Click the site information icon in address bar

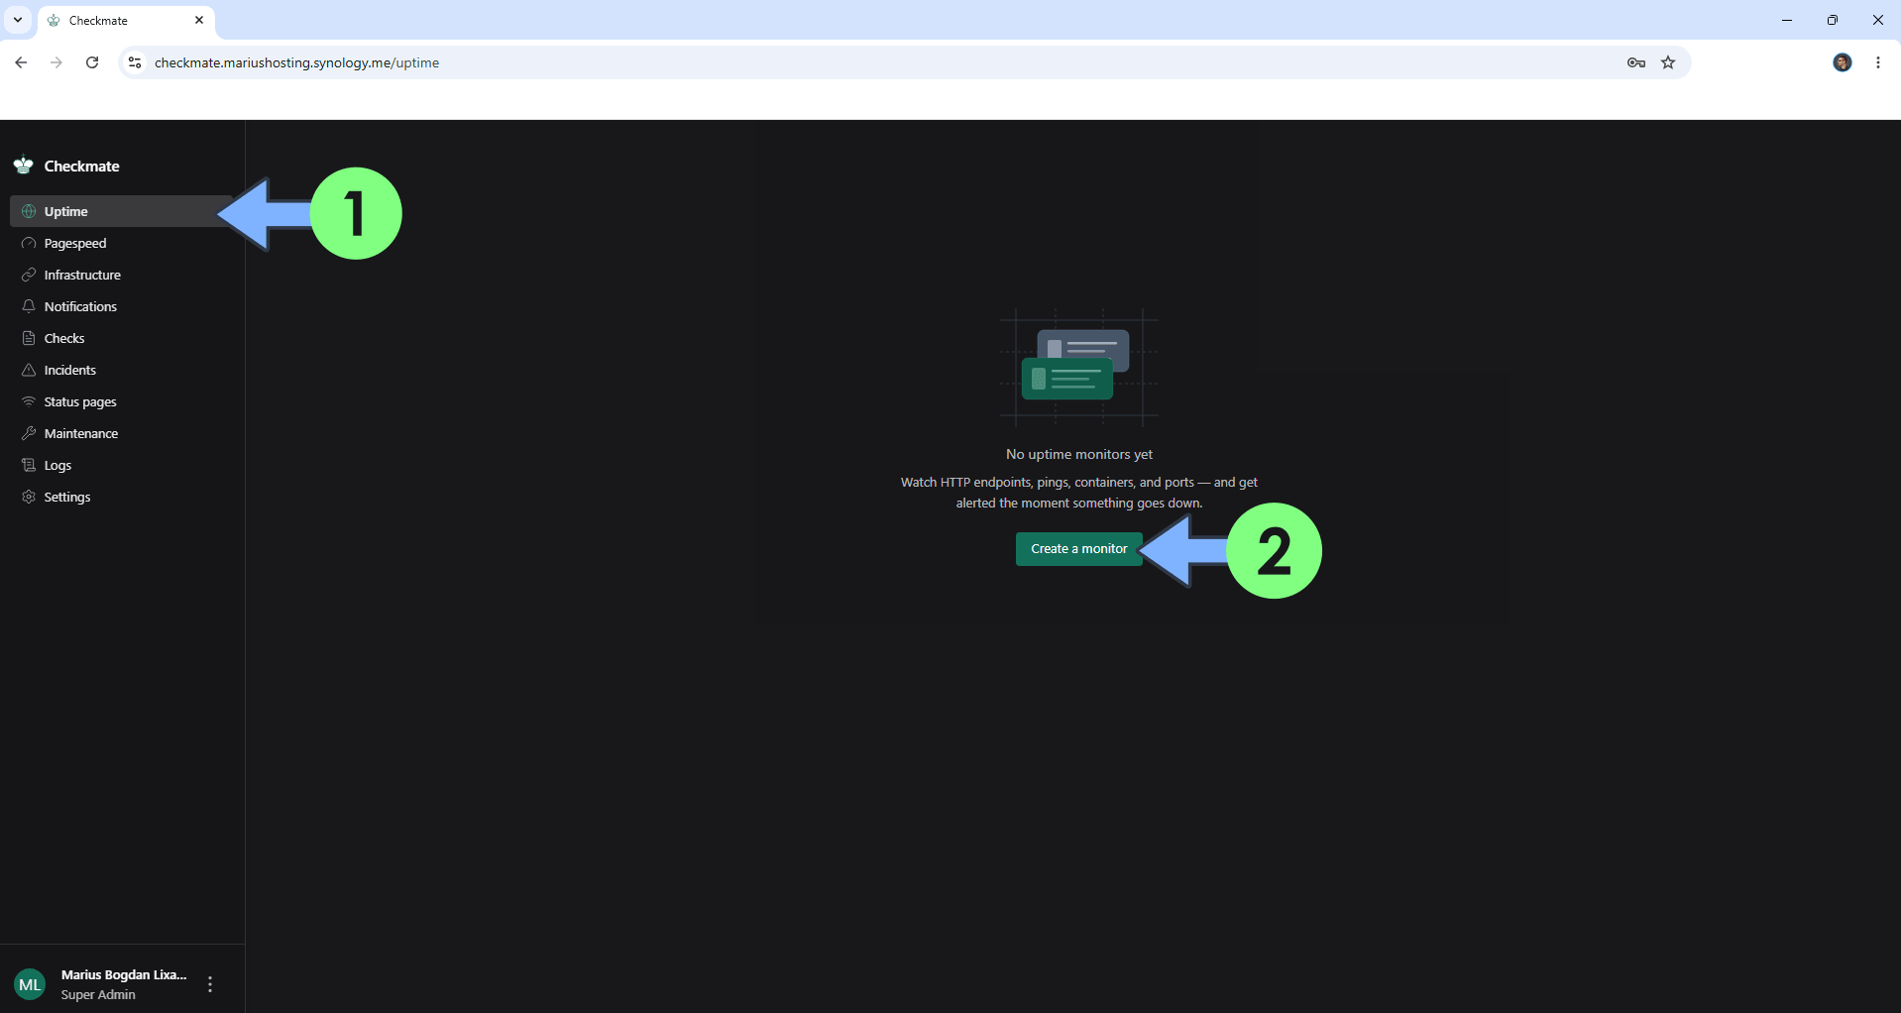tap(135, 62)
